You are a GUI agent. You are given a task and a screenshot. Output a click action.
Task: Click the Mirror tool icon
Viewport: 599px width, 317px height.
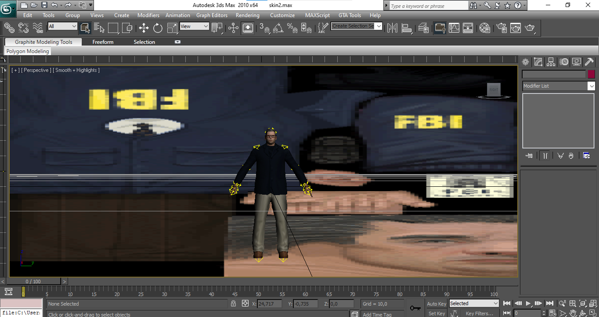(x=393, y=28)
